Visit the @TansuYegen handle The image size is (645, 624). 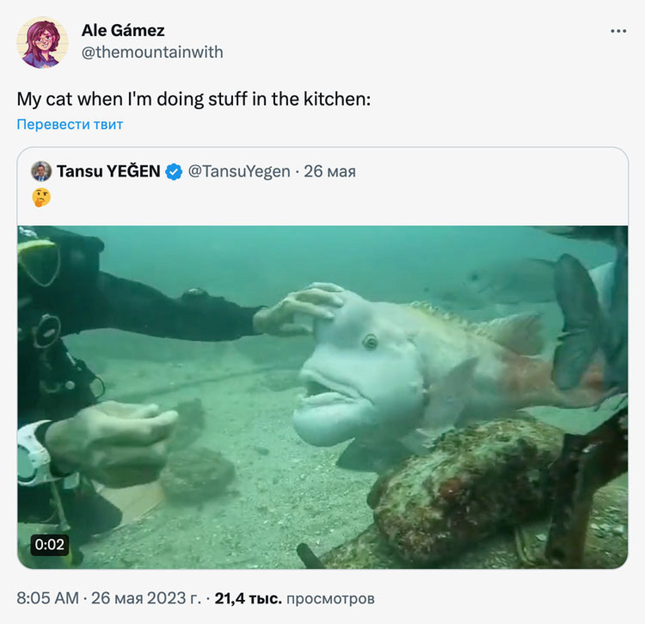(239, 171)
